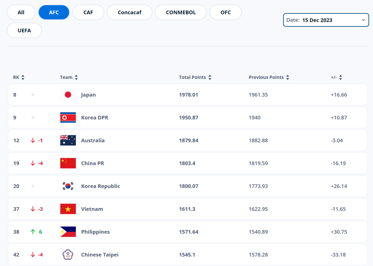
Task: Show All confederations rankings
Action: 21,12
